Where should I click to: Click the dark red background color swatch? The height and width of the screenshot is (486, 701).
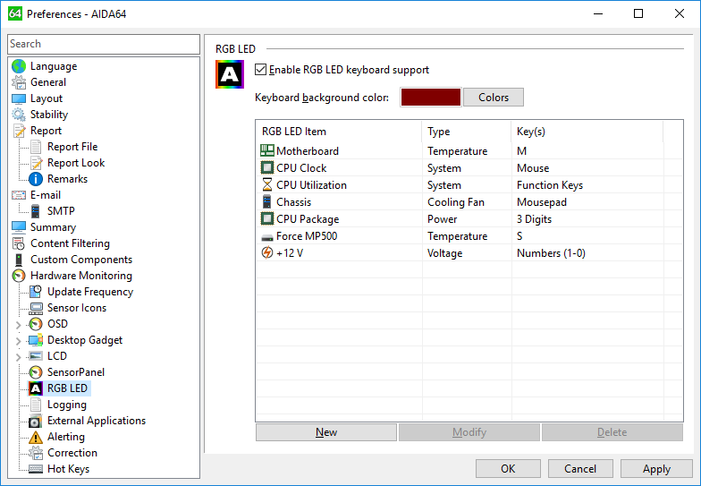pos(430,98)
